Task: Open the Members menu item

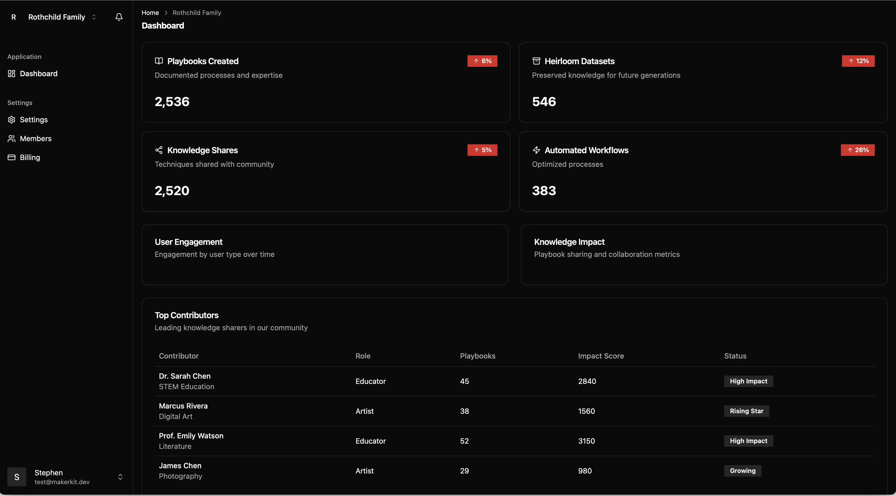Action: pos(35,139)
